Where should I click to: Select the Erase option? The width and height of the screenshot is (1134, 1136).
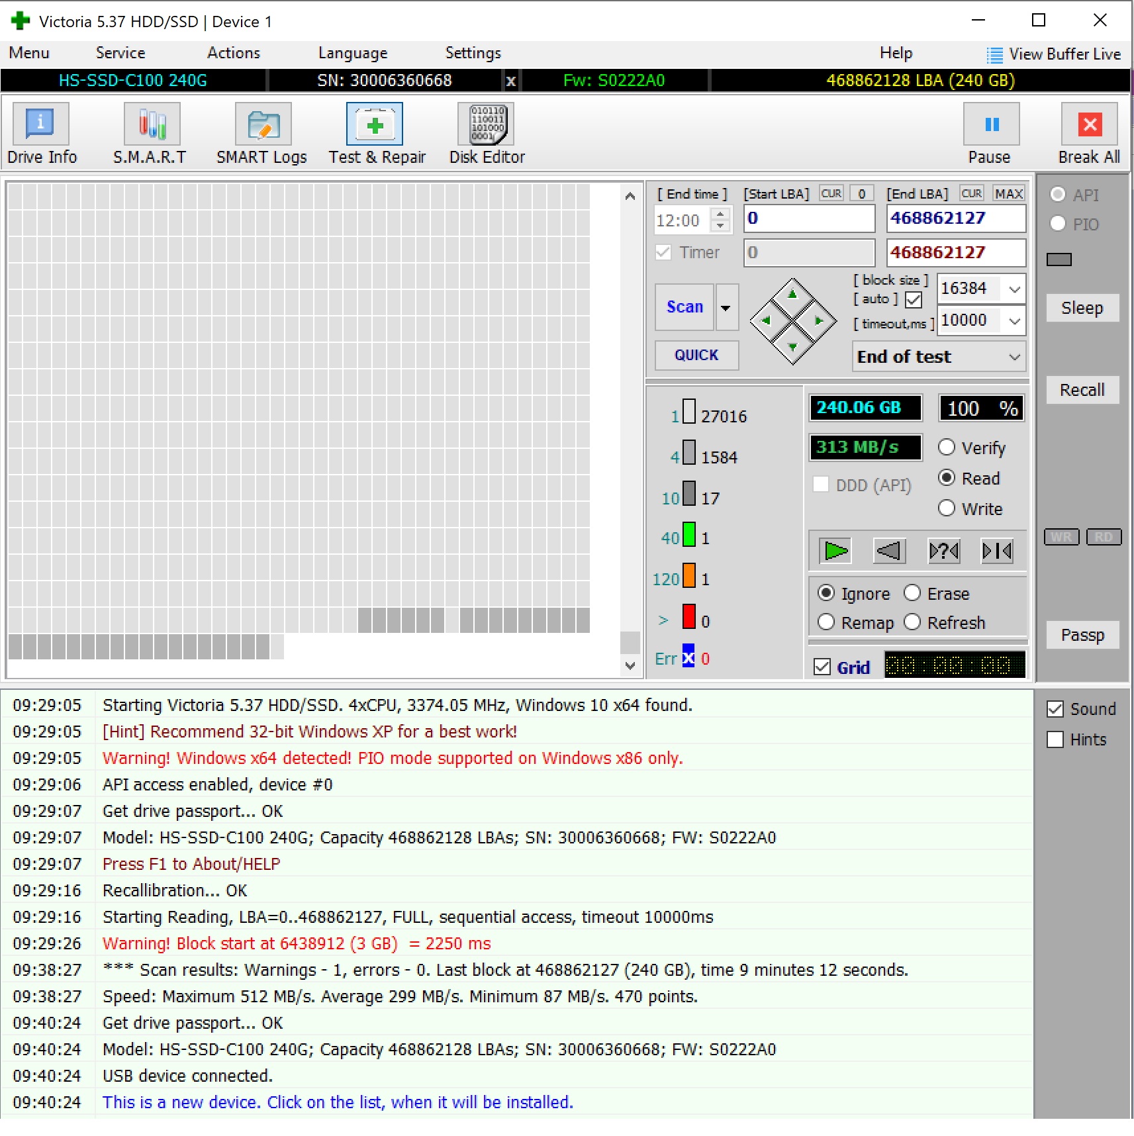[x=937, y=594]
